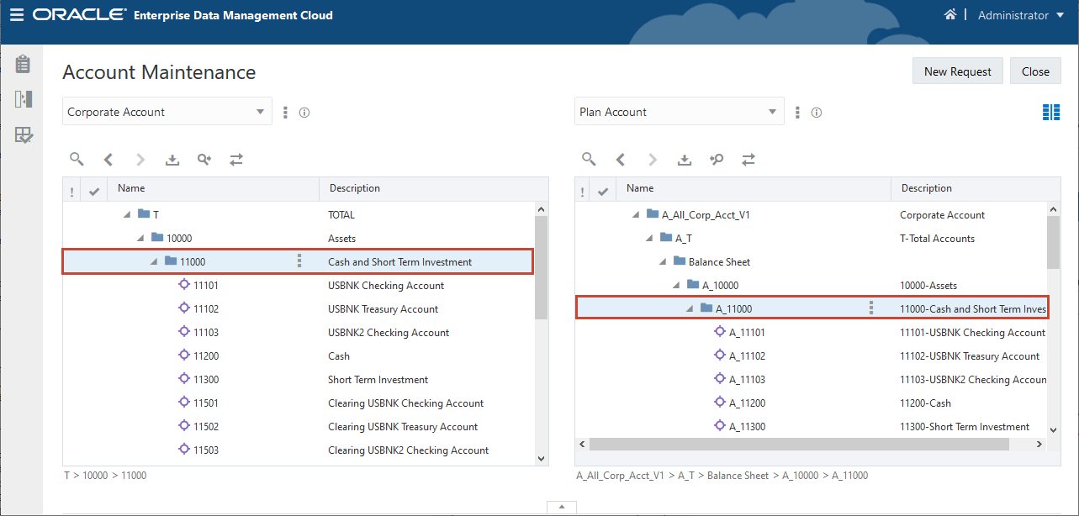The image size is (1079, 516).
Task: Collapse the 10000 Assets node
Action: (140, 239)
